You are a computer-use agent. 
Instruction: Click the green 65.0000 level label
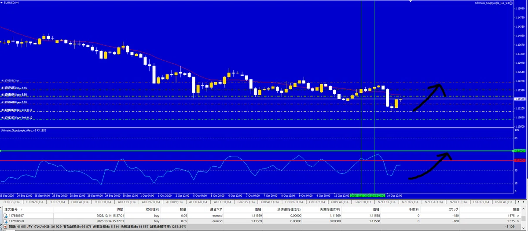coord(520,151)
